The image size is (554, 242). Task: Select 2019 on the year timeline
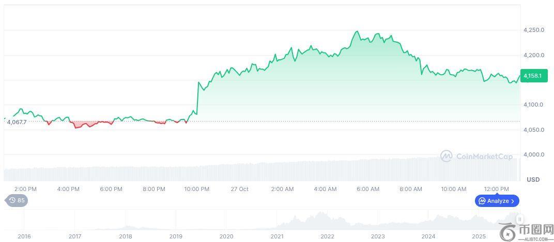(176, 236)
